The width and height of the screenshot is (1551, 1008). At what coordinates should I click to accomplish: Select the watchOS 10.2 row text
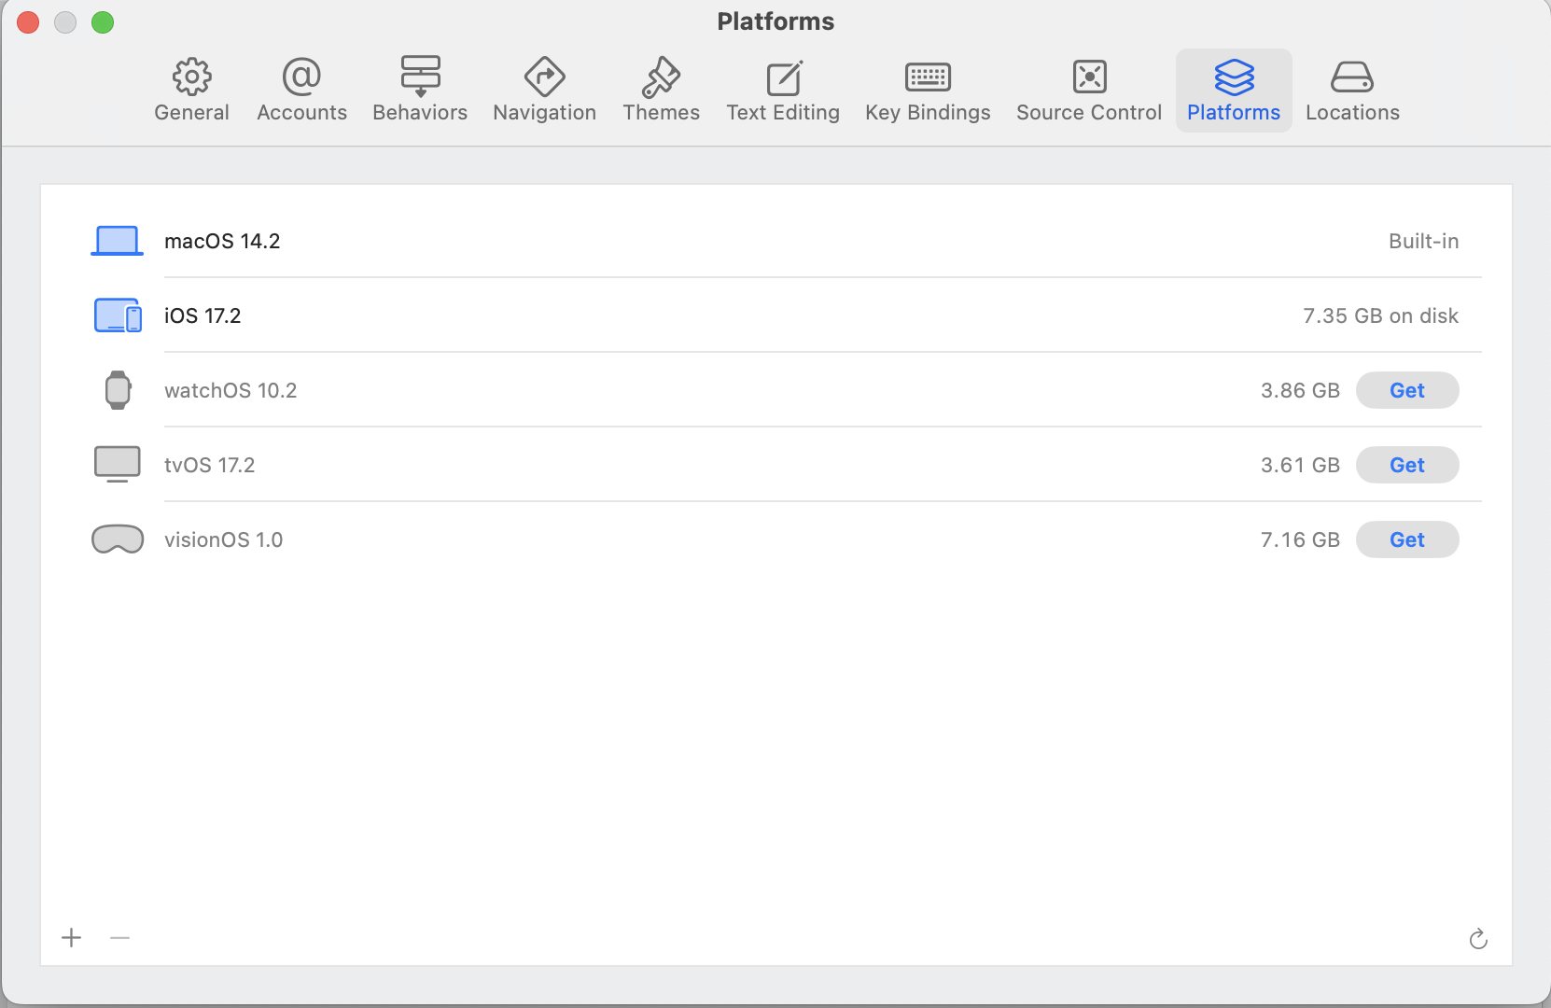coord(231,390)
